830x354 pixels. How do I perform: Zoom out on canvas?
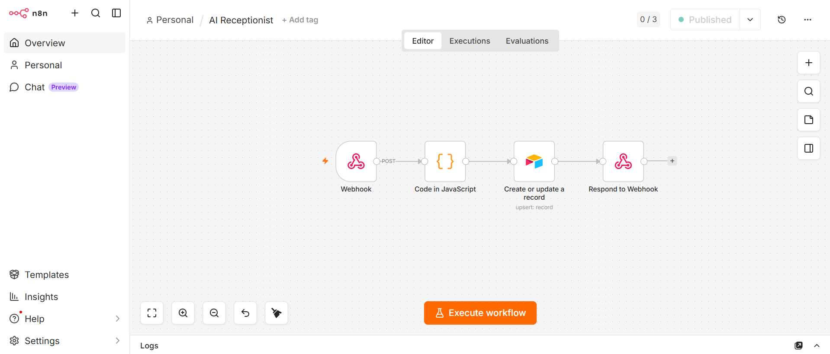tap(214, 313)
